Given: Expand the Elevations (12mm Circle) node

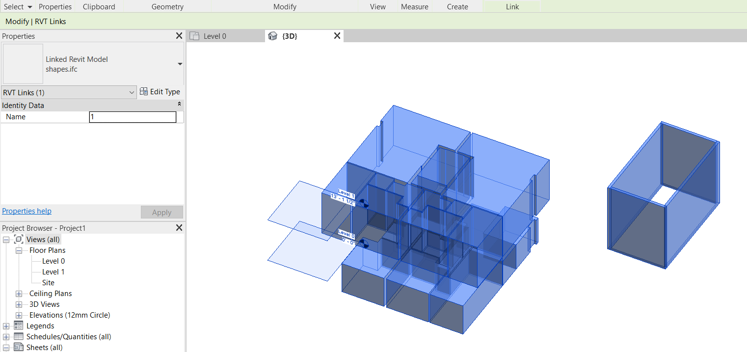Looking at the screenshot, I should click(x=19, y=315).
